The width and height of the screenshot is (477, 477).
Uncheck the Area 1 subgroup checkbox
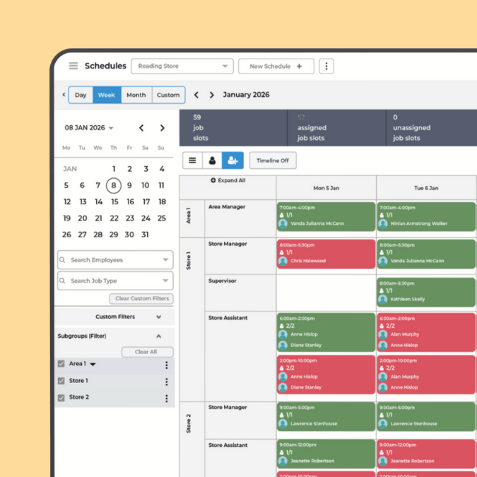point(61,365)
